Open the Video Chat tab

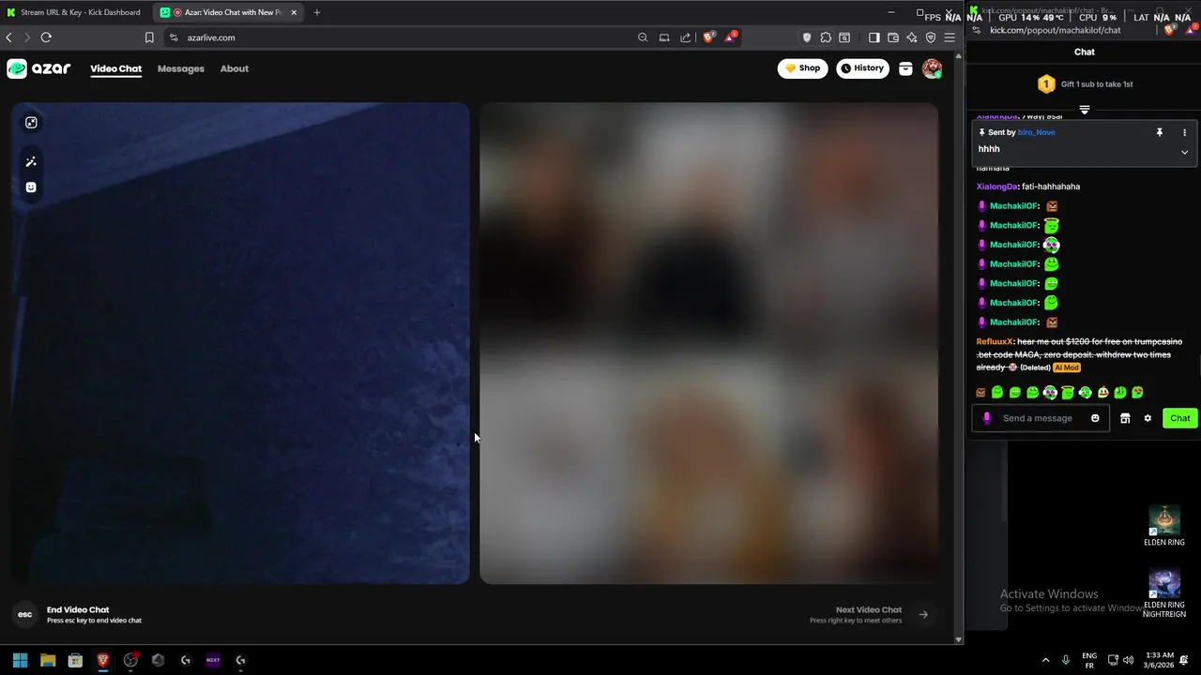click(115, 68)
